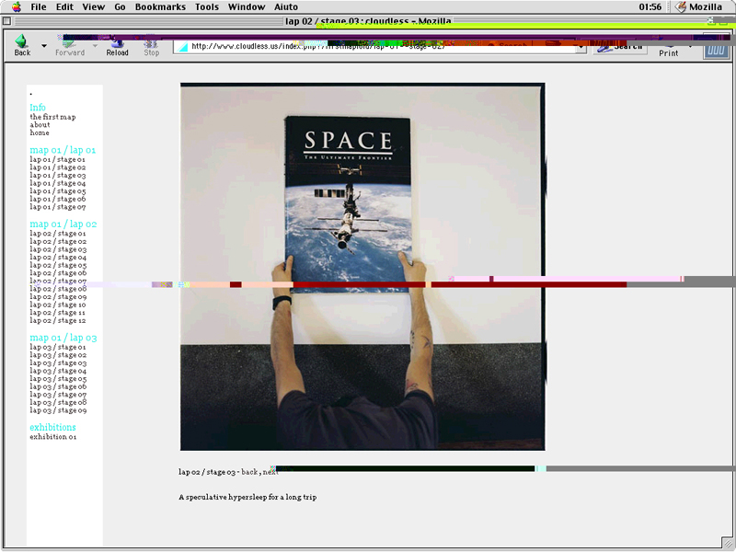Screen dimensions: 736x552
Task: Click caption 'A speculative hypersleep for a long trip'
Action: point(247,497)
